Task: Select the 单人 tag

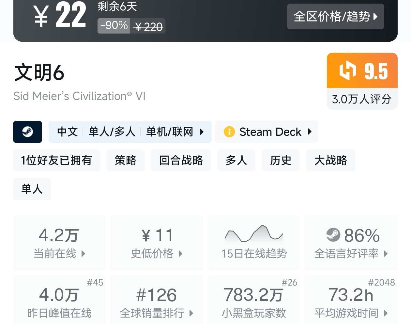Action: click(32, 189)
